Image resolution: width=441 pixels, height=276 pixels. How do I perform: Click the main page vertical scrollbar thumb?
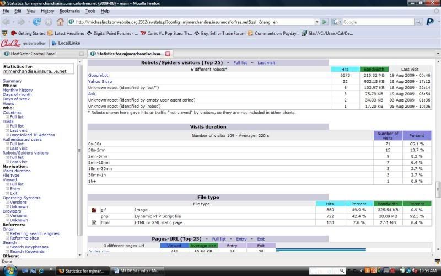pyautogui.click(x=438, y=189)
